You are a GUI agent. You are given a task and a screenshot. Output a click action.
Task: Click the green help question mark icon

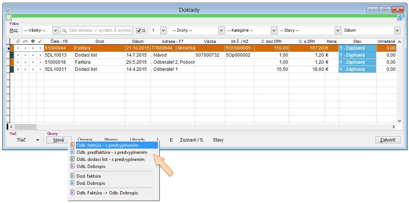tap(9, 18)
